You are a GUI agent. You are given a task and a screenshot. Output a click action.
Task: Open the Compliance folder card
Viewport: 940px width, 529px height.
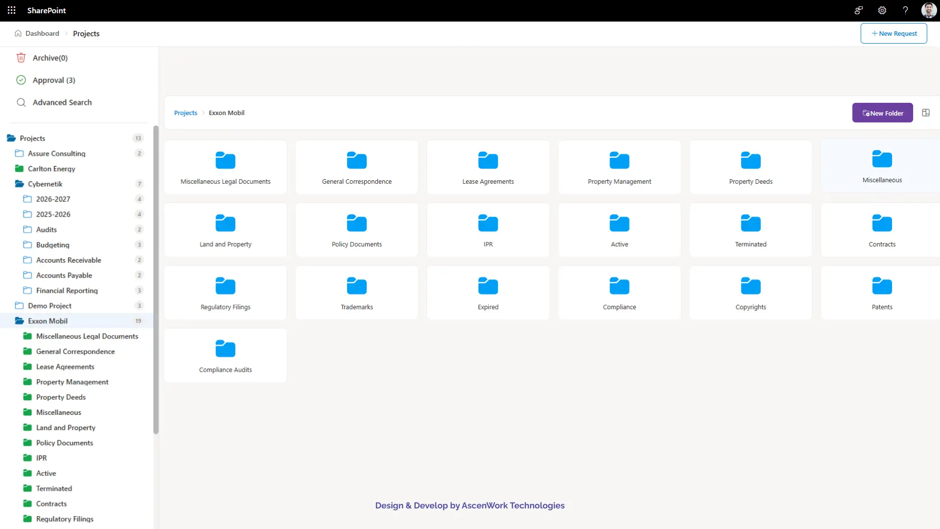click(x=619, y=292)
